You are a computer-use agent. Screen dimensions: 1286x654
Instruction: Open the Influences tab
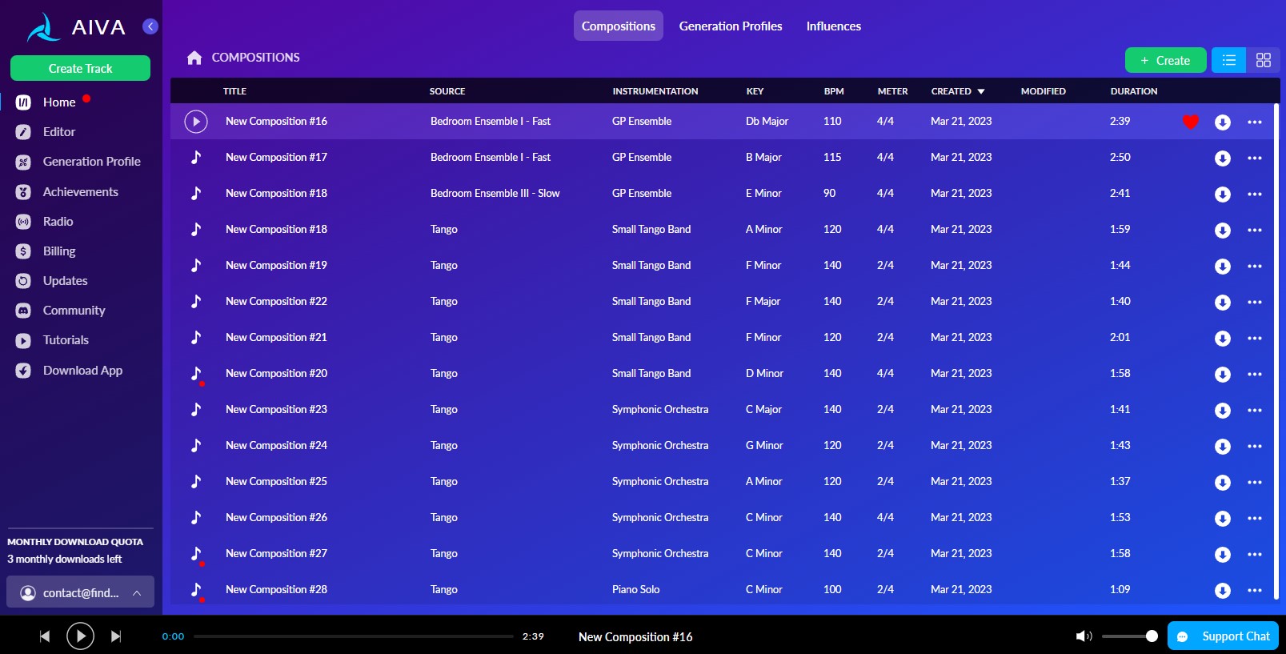tap(833, 26)
